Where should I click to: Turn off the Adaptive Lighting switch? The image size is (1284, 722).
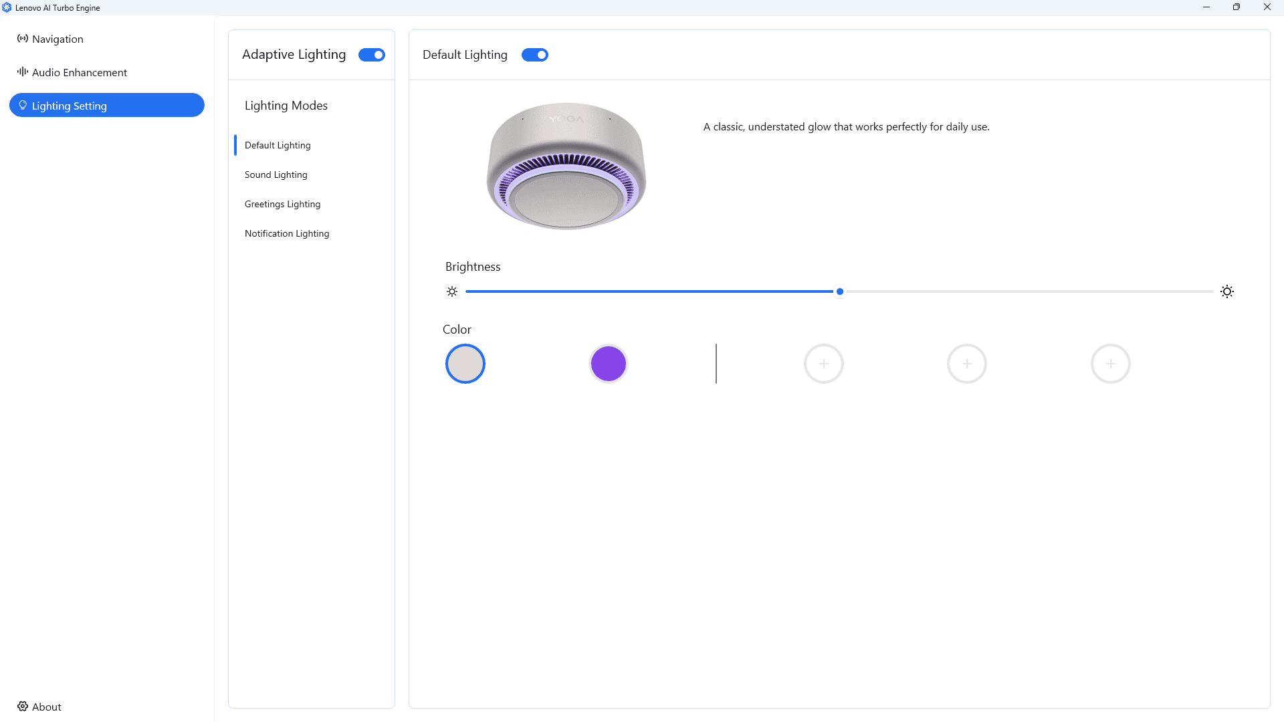tap(372, 55)
